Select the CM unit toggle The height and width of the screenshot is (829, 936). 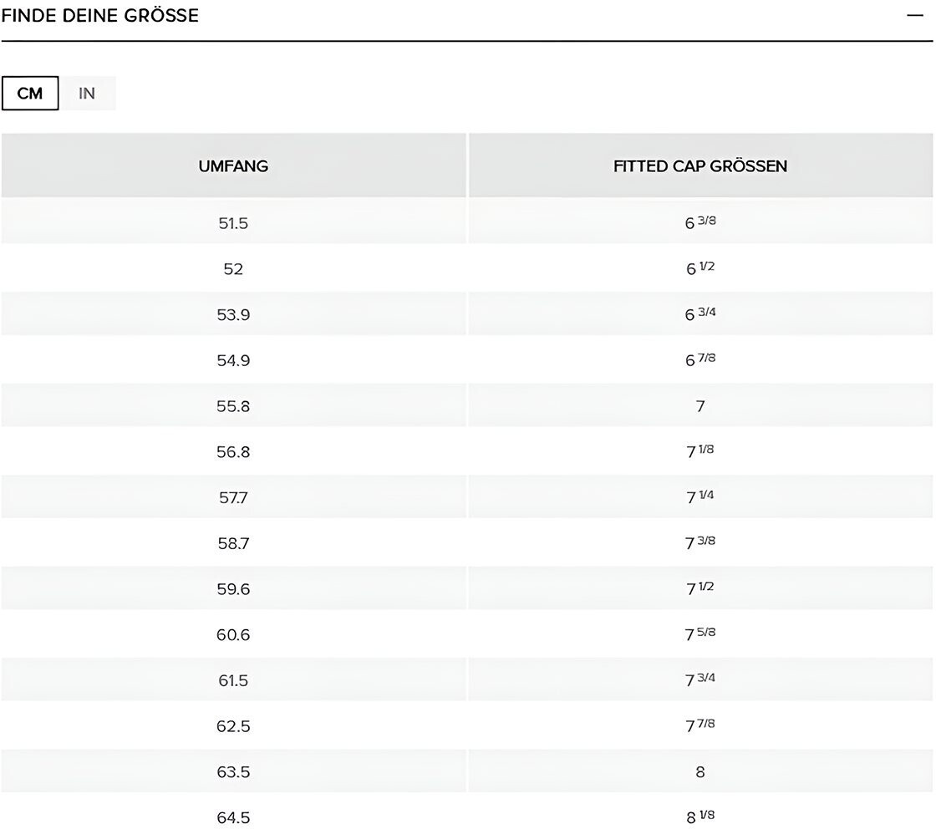tap(30, 94)
